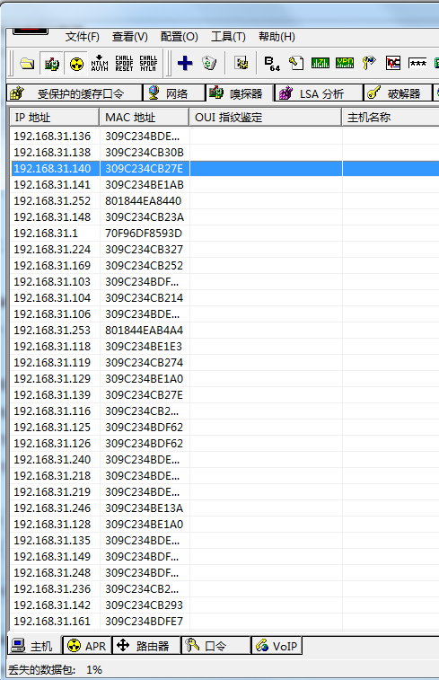
Task: Open the Base64 password decoder icon
Action: tap(272, 63)
